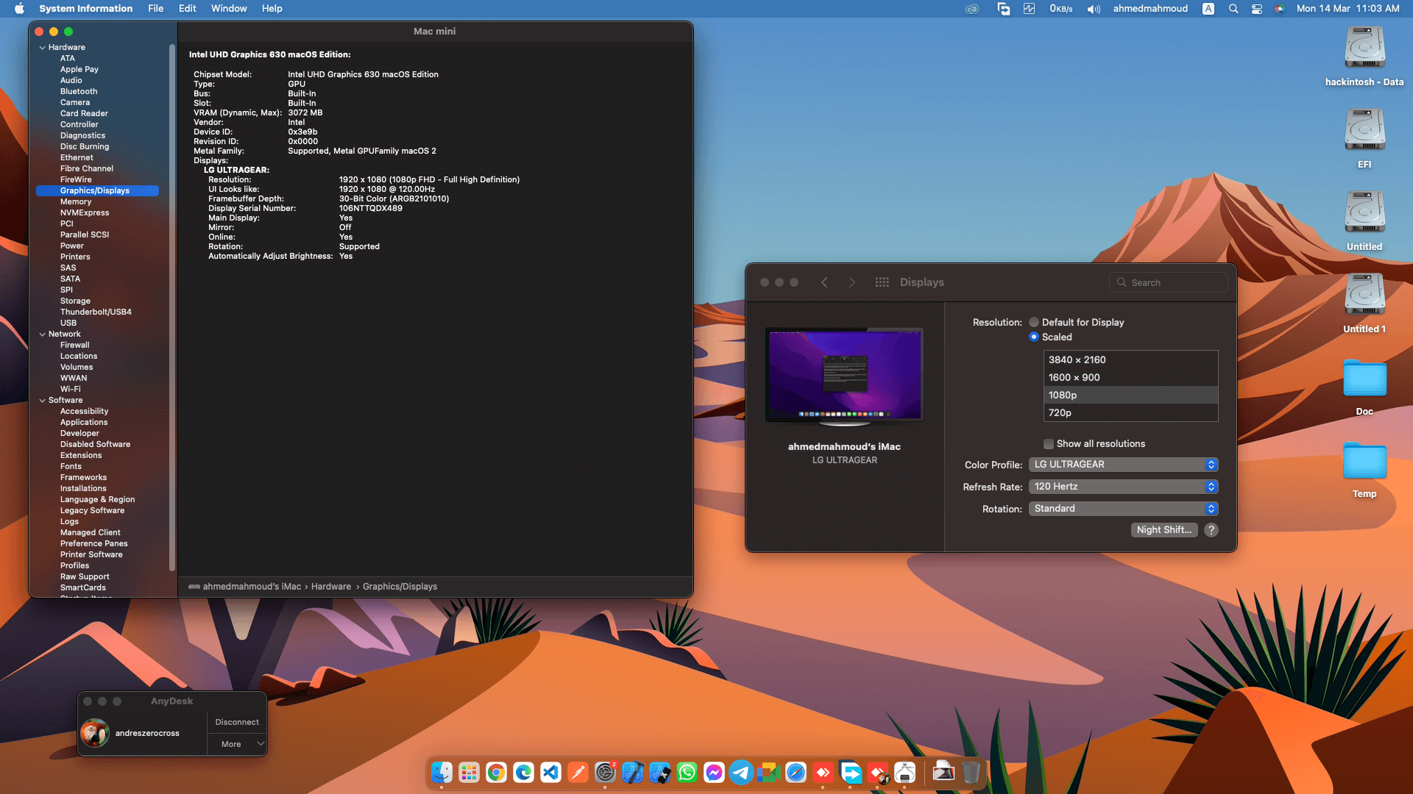This screenshot has height=794, width=1413.
Task: Choose the 3840 × 2160 resolution
Action: click(1130, 360)
